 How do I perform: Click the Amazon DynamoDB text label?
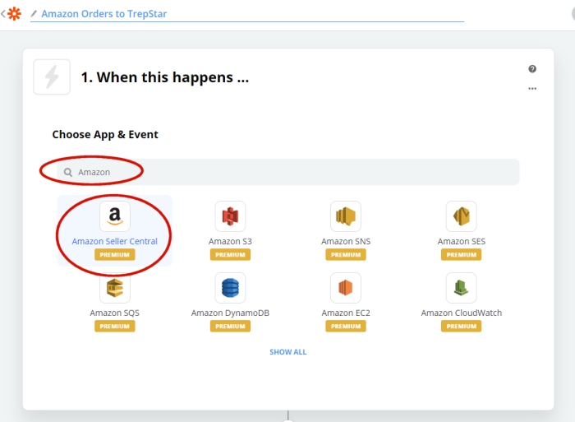click(230, 313)
